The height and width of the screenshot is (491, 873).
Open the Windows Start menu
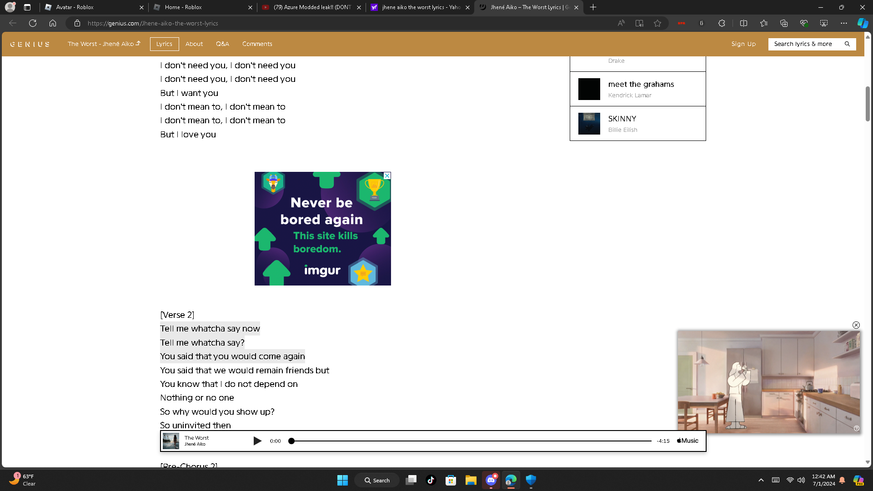(342, 480)
